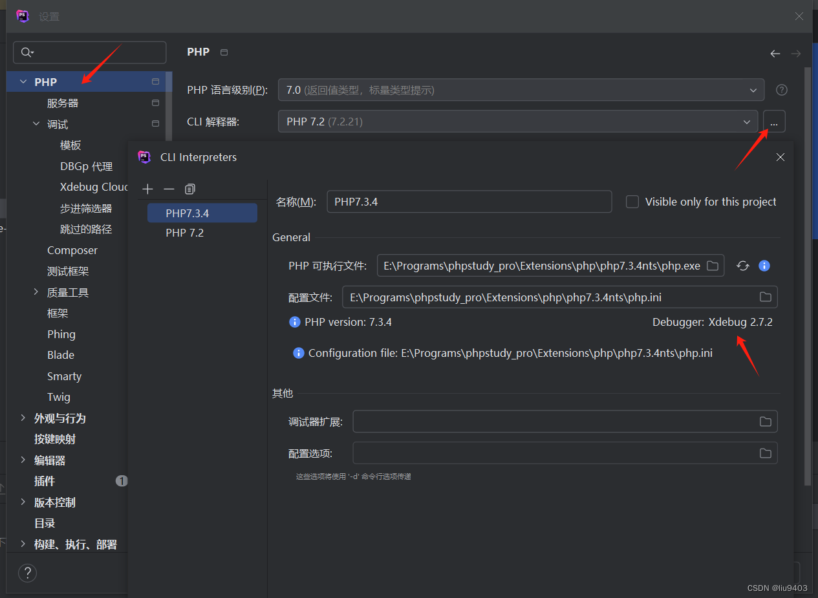Open the folder browser for 配置选项
This screenshot has width=818, height=598.
click(x=766, y=453)
